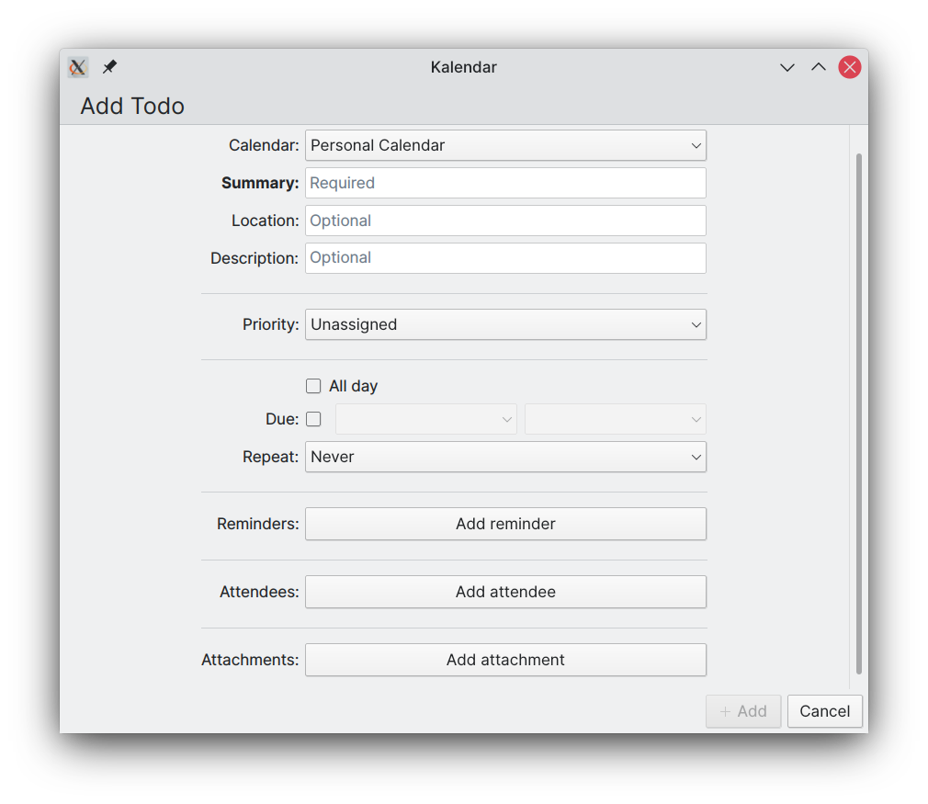The width and height of the screenshot is (928, 804).
Task: Open the Calendar dropdown showing Personal Calendar
Action: (x=505, y=146)
